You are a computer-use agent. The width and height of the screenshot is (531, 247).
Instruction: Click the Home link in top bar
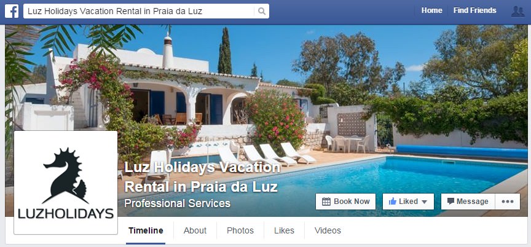[x=431, y=10]
